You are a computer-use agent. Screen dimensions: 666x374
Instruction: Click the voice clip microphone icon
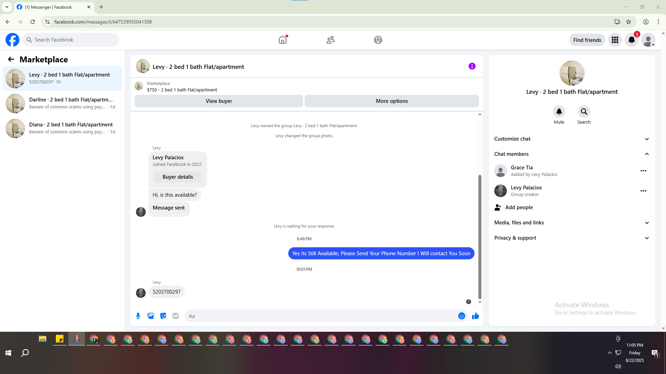pos(138,316)
